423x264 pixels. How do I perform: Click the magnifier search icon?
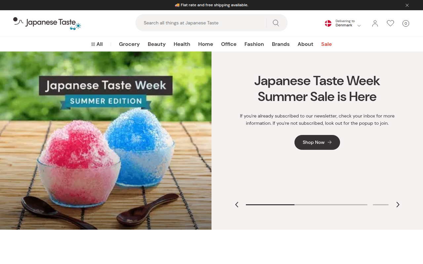click(276, 23)
